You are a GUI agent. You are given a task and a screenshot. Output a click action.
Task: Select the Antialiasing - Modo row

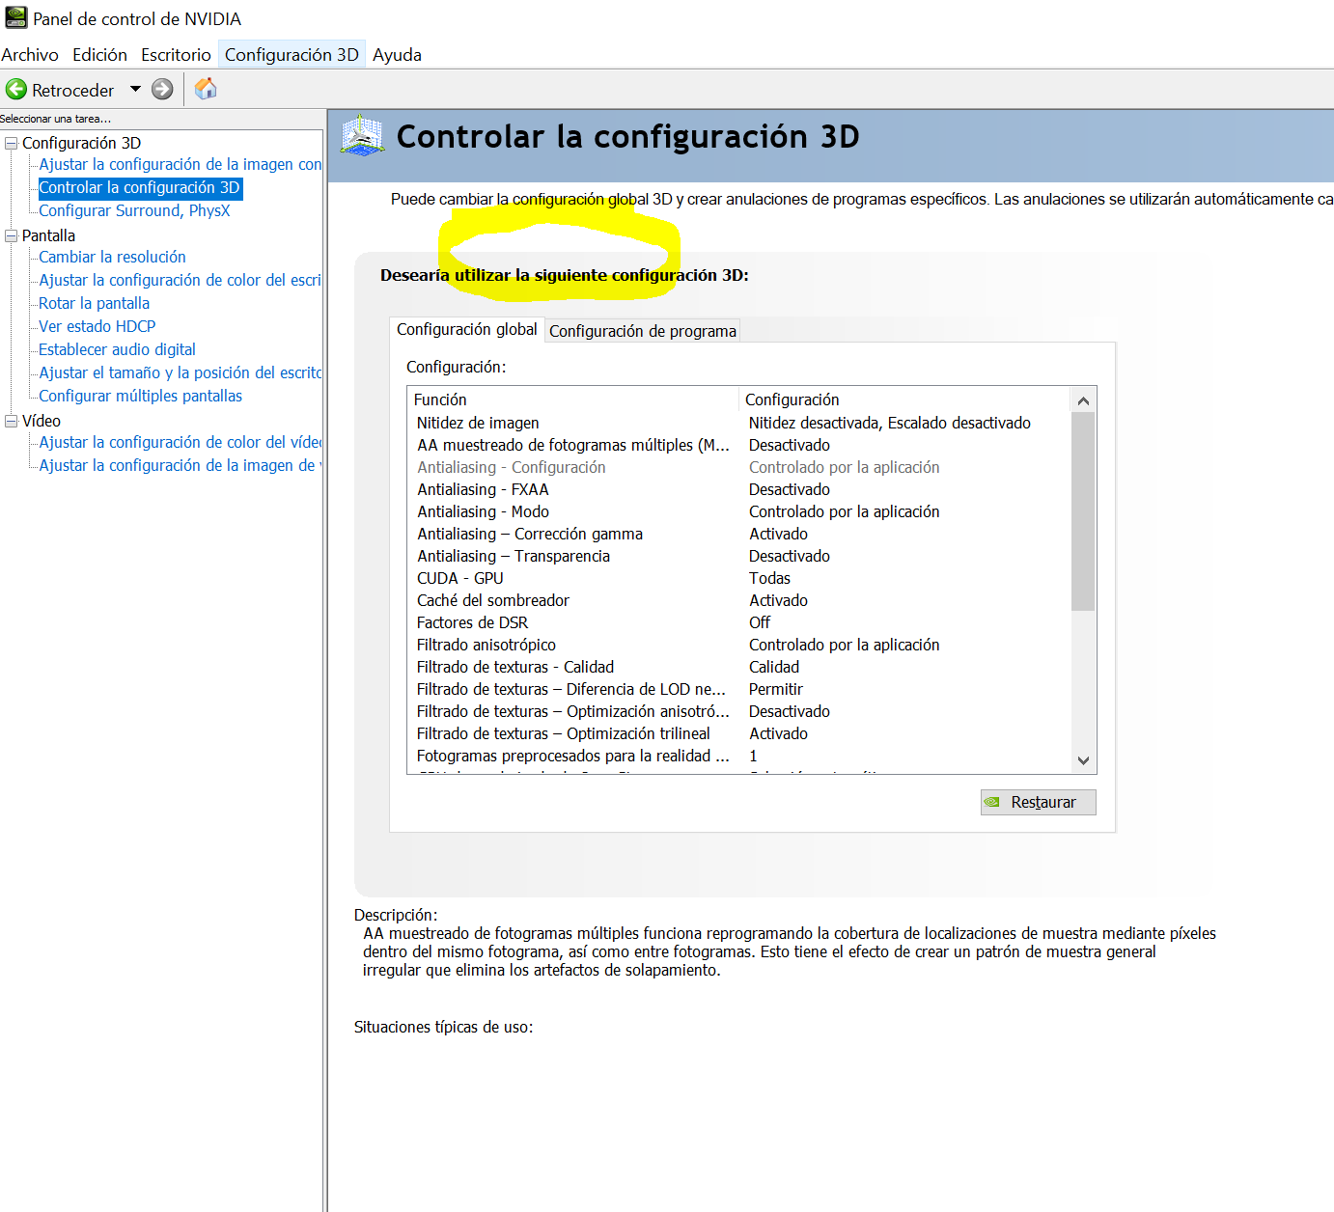click(739, 511)
